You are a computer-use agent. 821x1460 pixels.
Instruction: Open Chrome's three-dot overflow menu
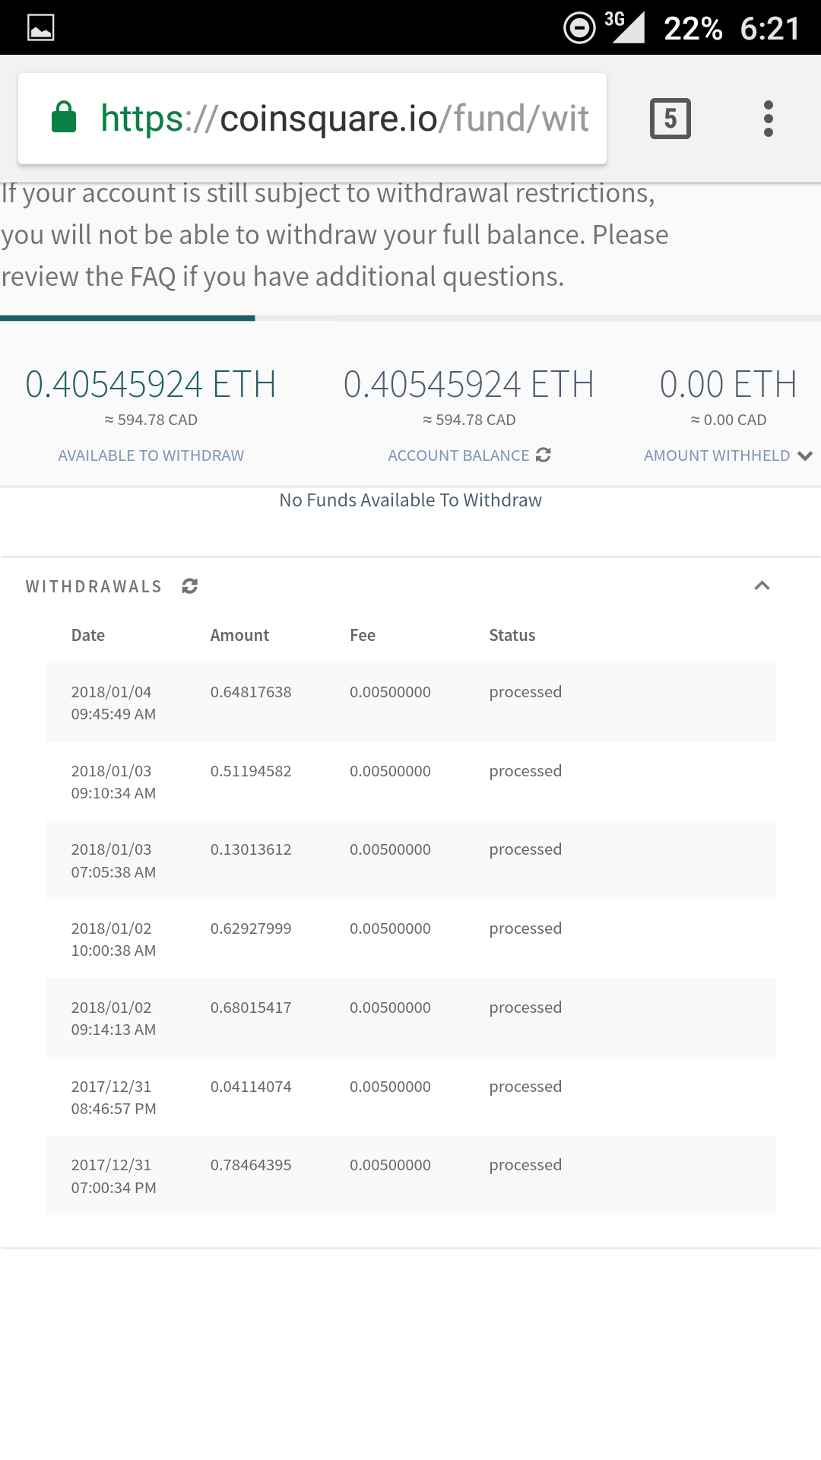click(769, 119)
